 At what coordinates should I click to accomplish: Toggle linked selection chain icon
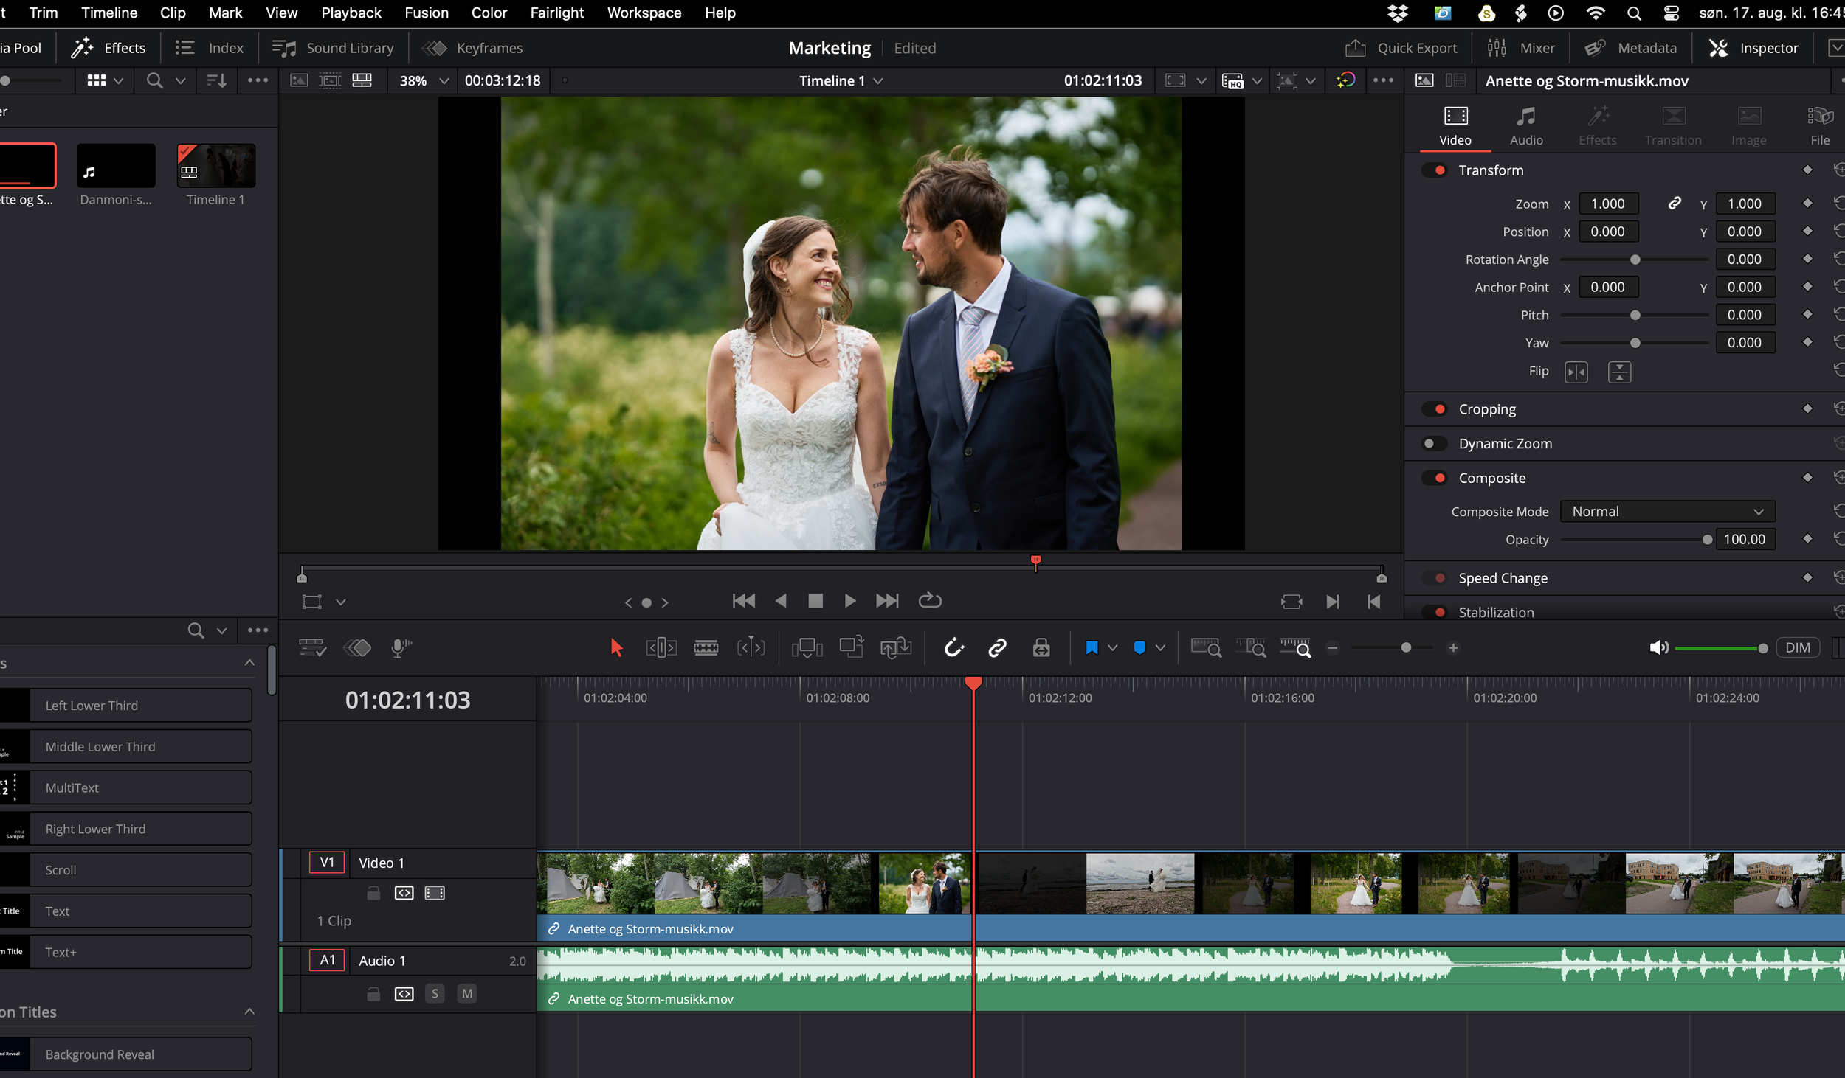(997, 648)
